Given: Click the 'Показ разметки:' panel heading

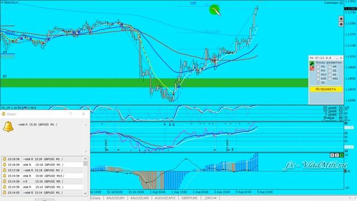Looking at the screenshot, I should (x=329, y=63).
